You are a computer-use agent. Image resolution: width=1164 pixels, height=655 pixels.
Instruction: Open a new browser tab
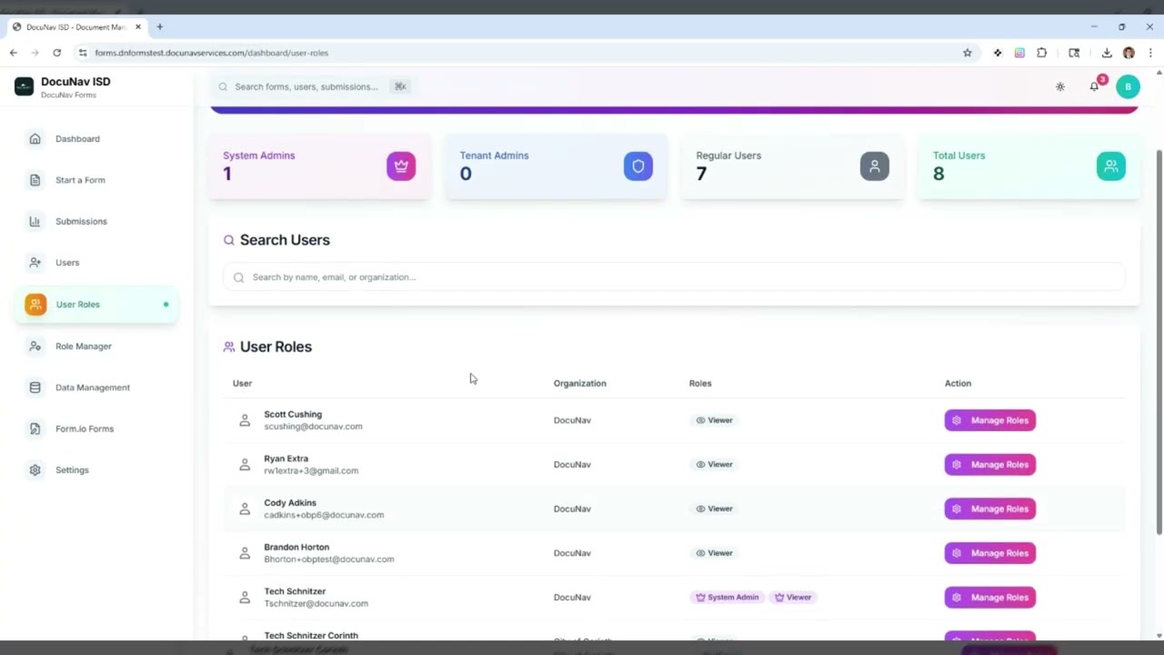tap(160, 27)
